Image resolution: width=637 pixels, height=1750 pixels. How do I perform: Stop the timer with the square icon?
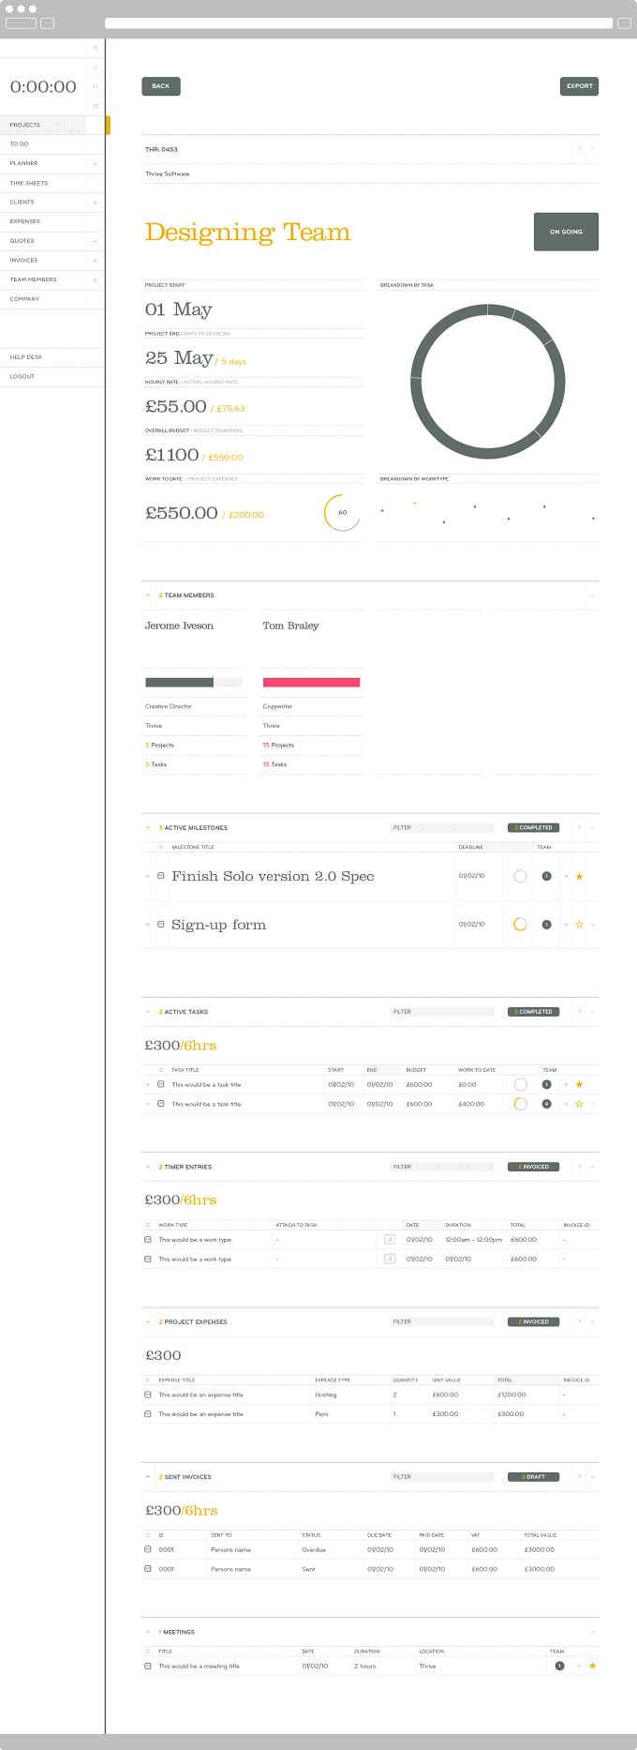pyautogui.click(x=96, y=106)
